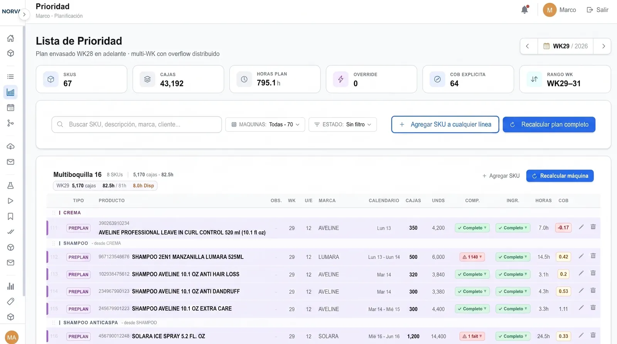
Task: Open the notifications bell
Action: [524, 10]
